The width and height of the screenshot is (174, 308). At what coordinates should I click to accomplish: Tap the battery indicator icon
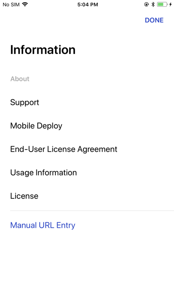162,4
